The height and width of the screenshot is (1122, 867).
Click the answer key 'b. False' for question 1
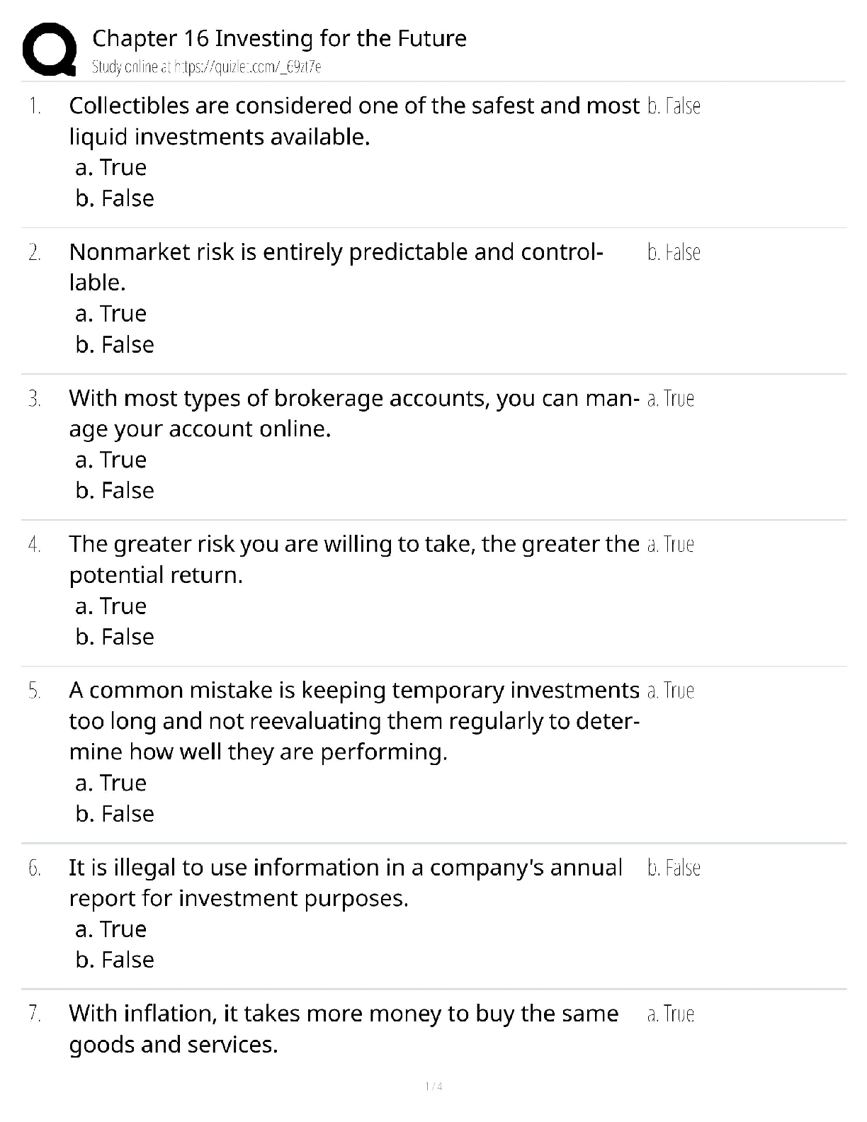[674, 106]
